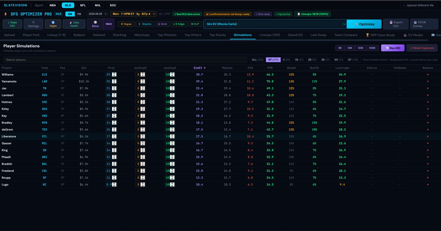Remove Freeland from the table
The image size is (441, 231).
point(428,171)
